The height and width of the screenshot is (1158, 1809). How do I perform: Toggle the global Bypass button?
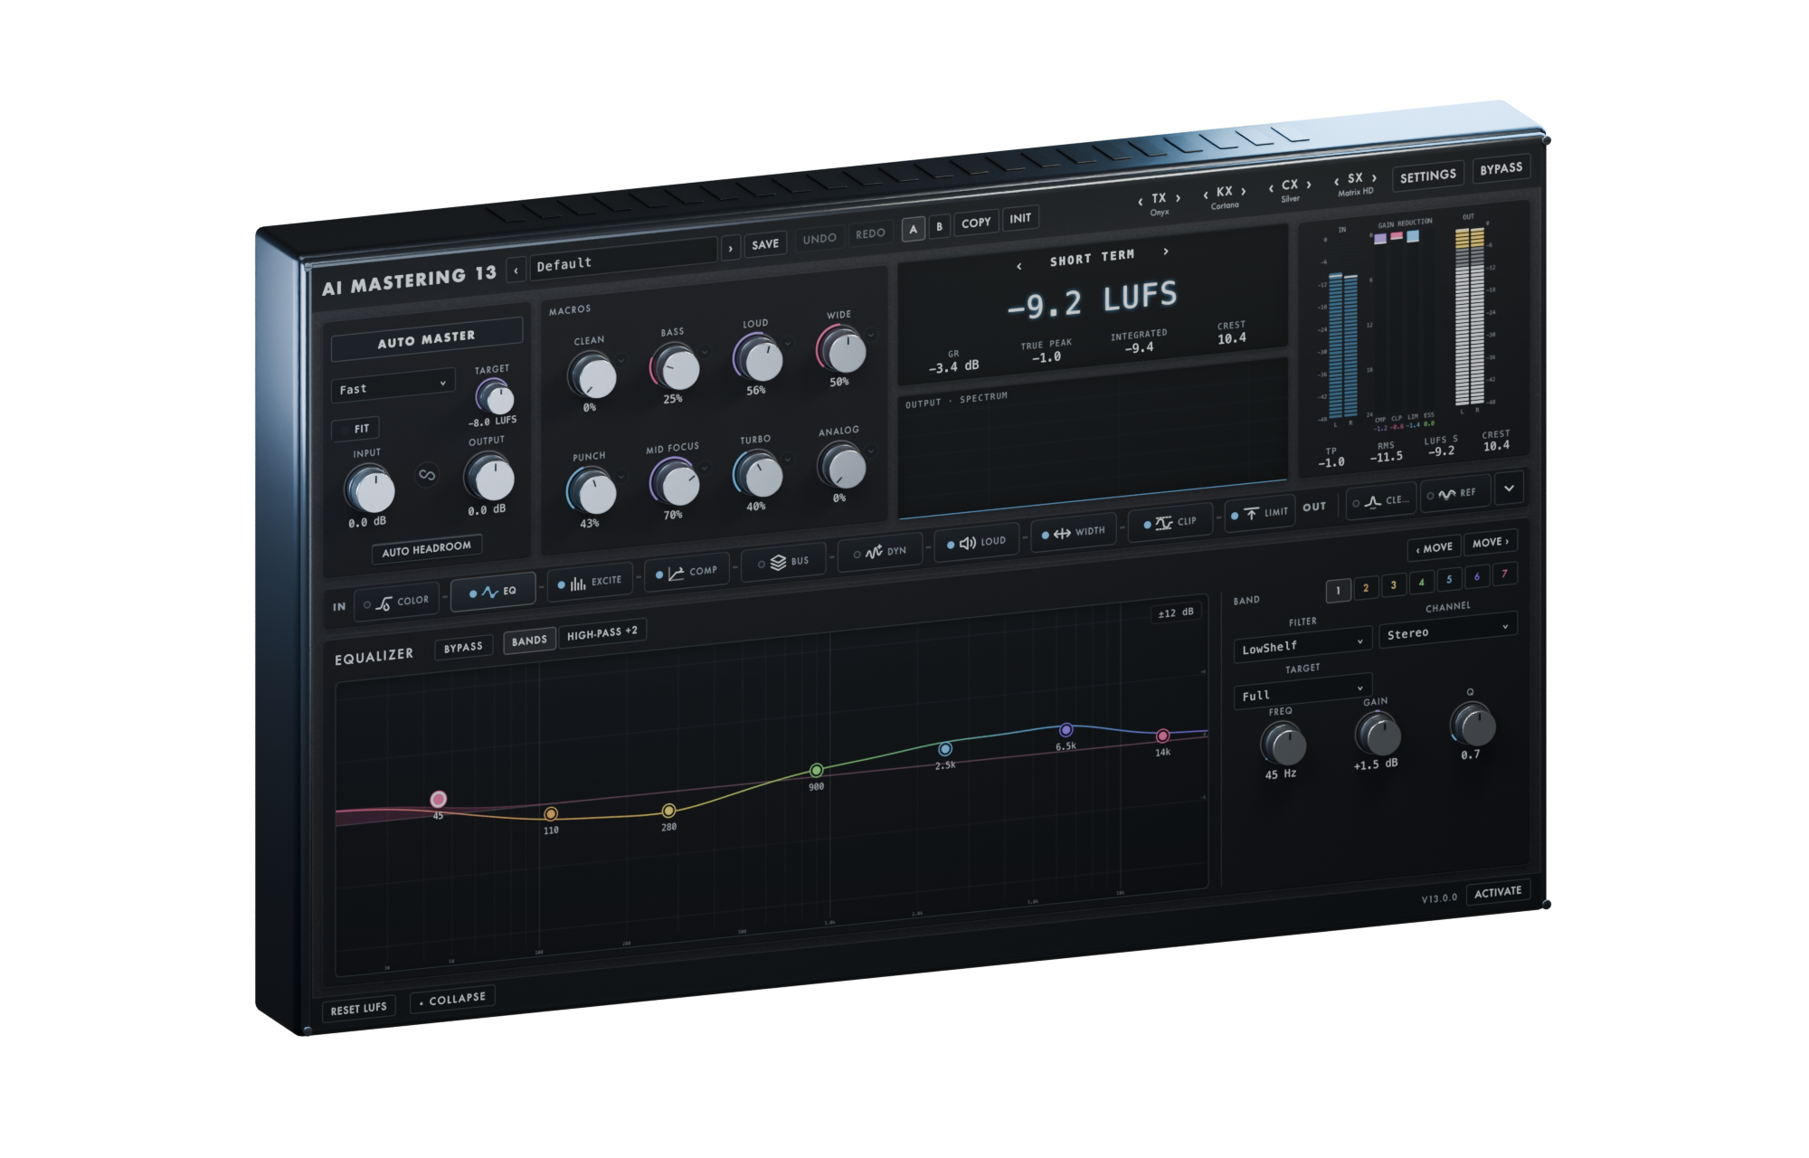pyautogui.click(x=1501, y=169)
